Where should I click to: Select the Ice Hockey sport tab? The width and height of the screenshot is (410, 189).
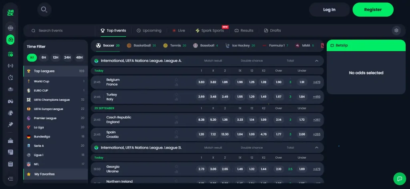click(240, 46)
